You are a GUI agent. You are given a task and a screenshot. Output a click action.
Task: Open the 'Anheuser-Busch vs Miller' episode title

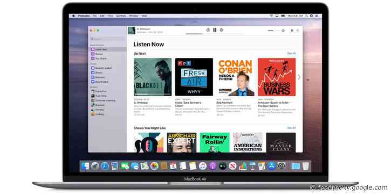275,104
